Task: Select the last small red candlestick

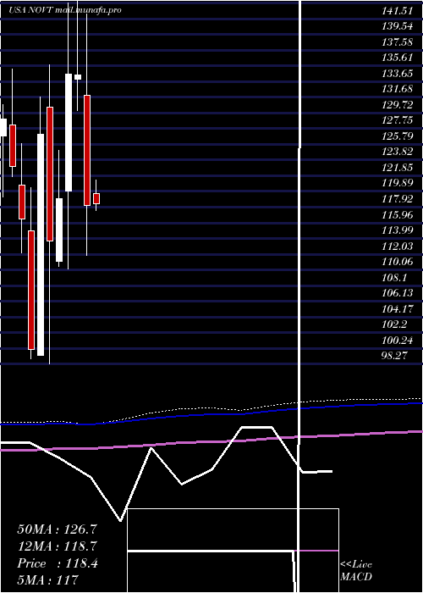Action: point(96,198)
